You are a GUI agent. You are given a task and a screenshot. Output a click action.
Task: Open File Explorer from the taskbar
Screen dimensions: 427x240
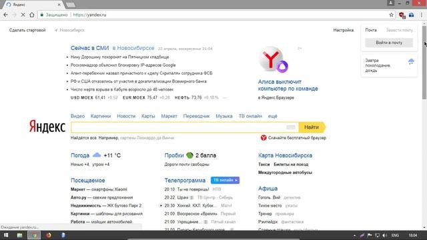point(19,235)
